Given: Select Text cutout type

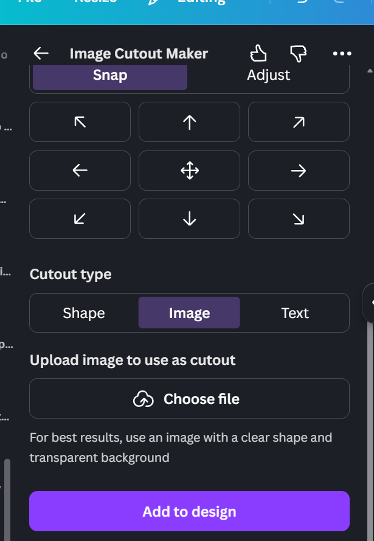Looking at the screenshot, I should (x=295, y=313).
